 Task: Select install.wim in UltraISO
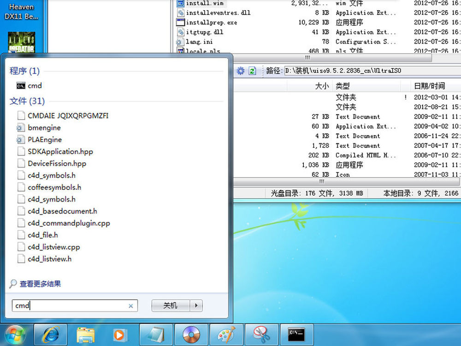(x=205, y=3)
